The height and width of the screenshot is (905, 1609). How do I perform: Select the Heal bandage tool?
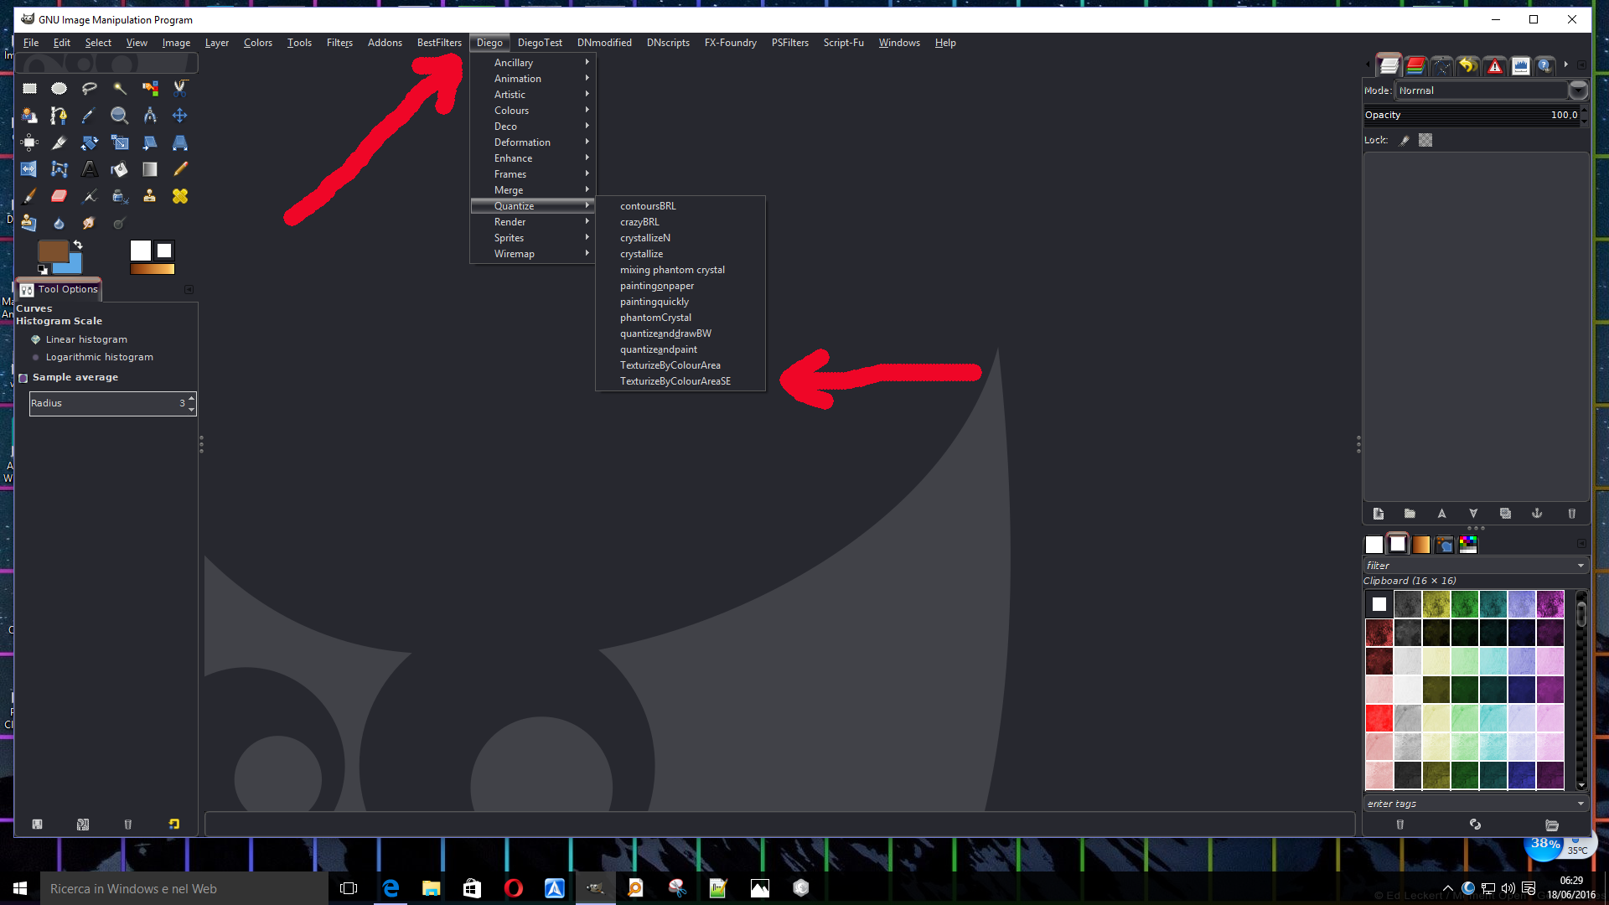[180, 196]
